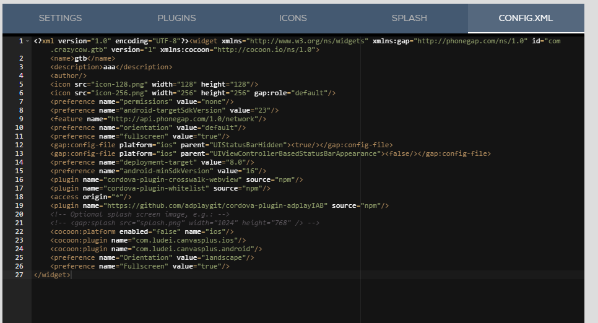Click the "Optional splash screen image" comment
598x323 pixels.
tap(140, 214)
